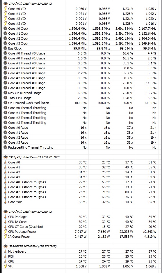Screen dimensions: 162x273
Task: Click the lightning icon beside Core #0 VID
Action: coord(6,9)
